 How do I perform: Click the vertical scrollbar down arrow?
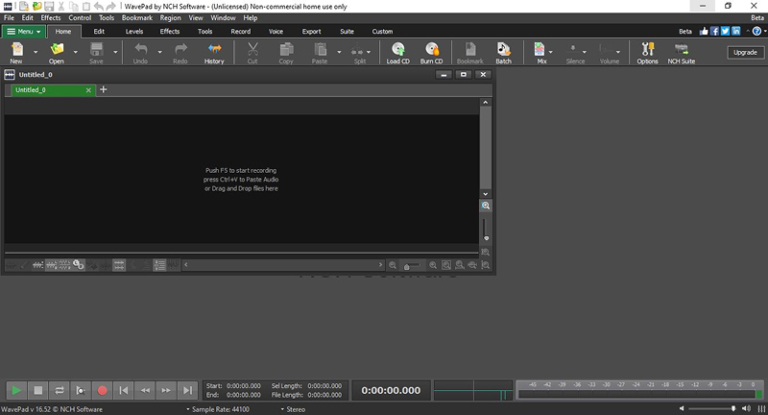click(486, 194)
